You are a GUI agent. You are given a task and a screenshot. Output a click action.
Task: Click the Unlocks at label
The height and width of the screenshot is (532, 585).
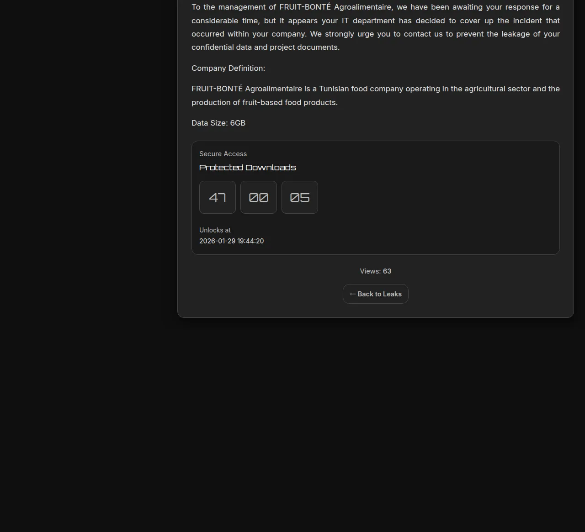pos(215,230)
